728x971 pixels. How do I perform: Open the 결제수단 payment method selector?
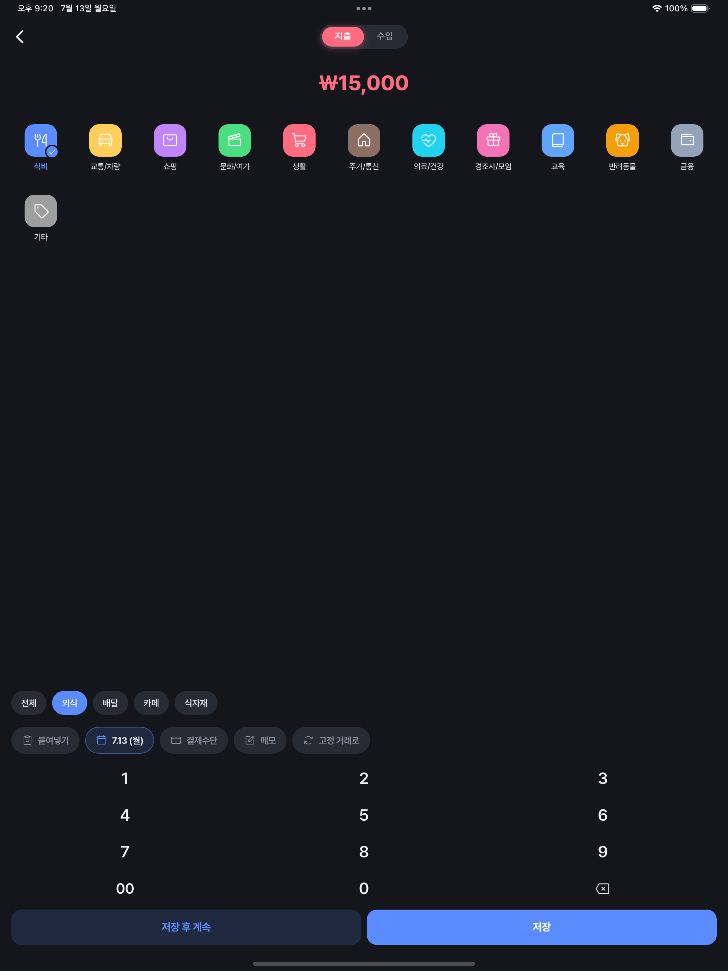(x=194, y=740)
